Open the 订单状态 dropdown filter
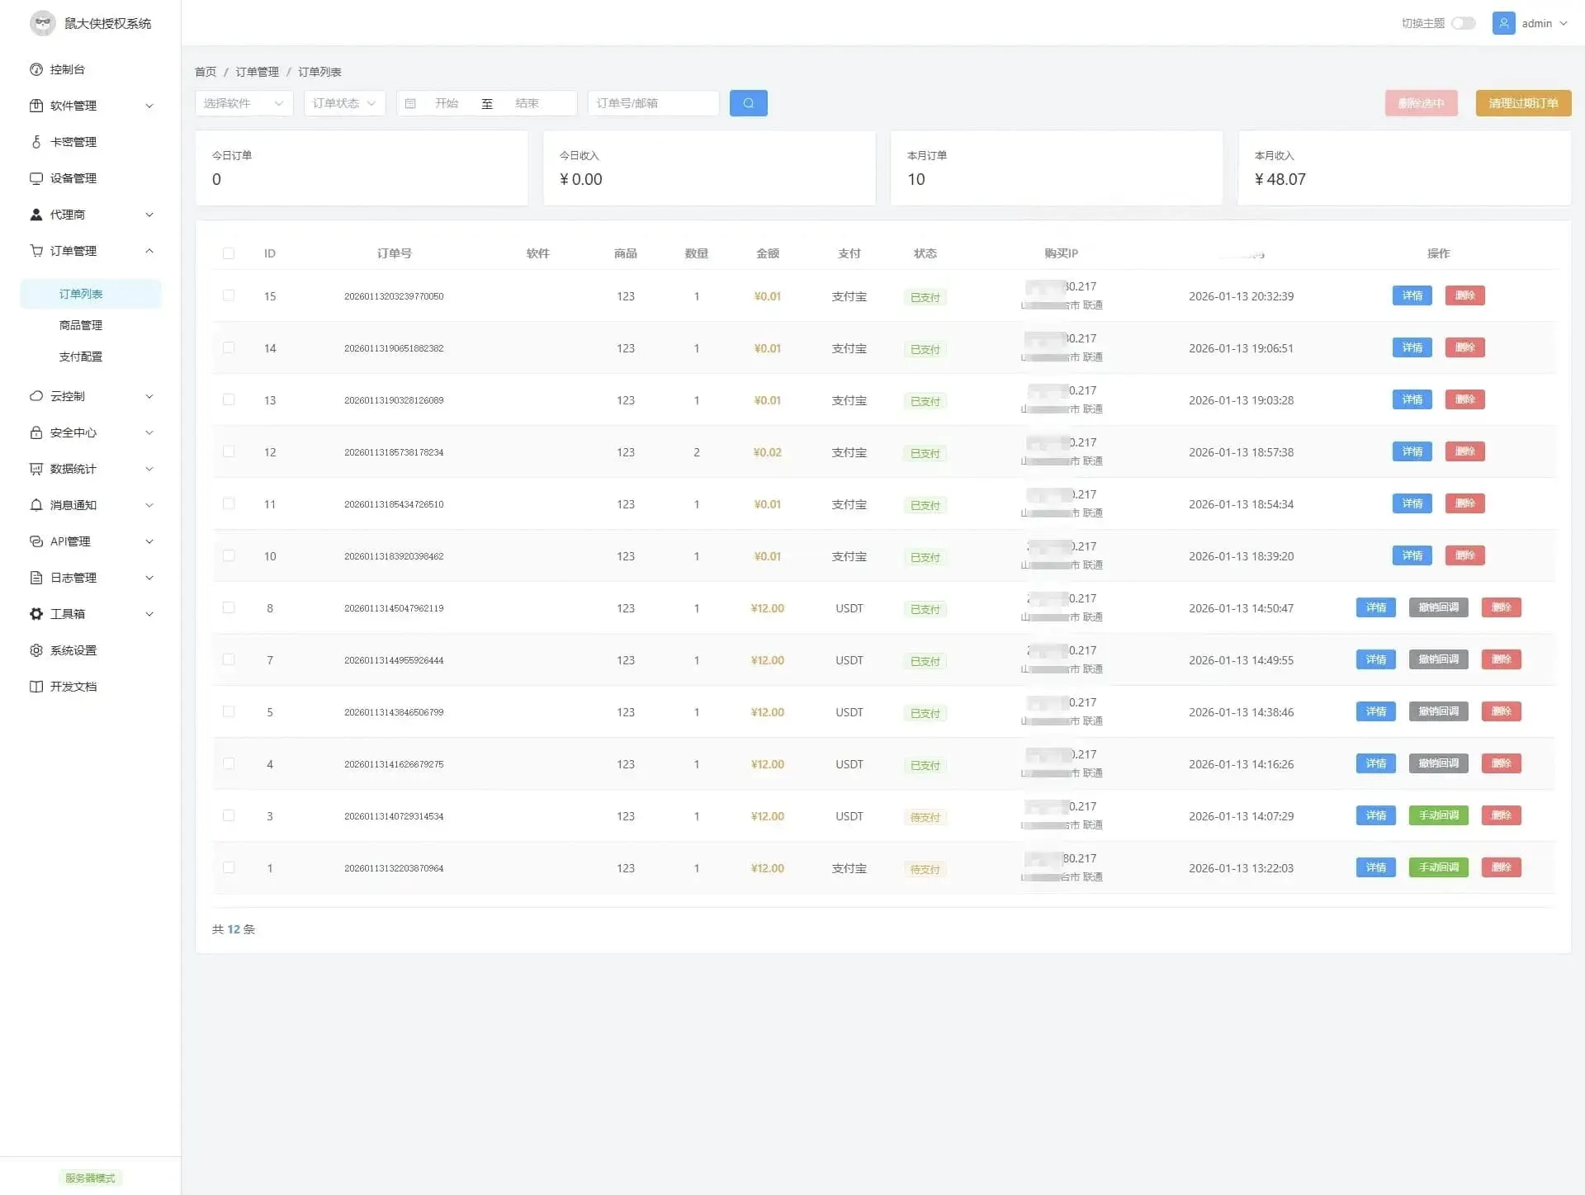Image resolution: width=1585 pixels, height=1195 pixels. [x=344, y=103]
